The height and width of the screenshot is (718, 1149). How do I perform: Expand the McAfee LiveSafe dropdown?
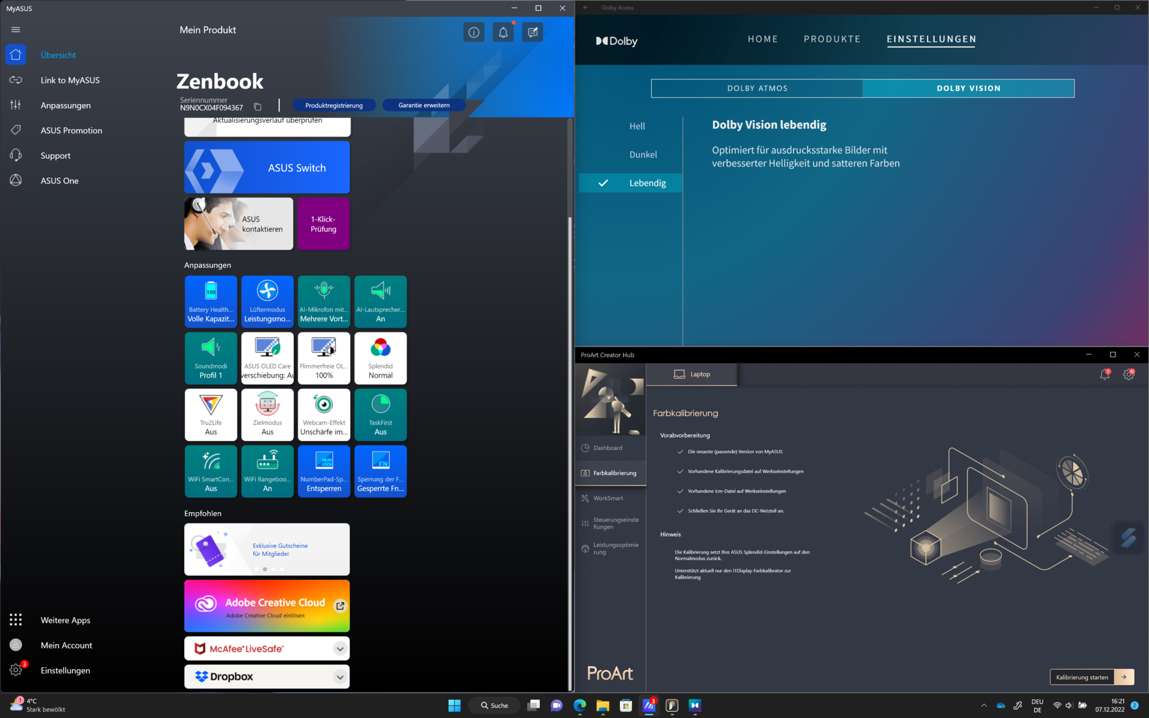[339, 649]
